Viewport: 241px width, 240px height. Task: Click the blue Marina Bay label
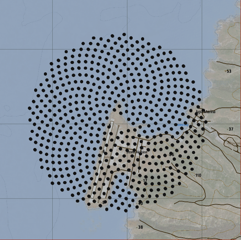[x=181, y=125]
